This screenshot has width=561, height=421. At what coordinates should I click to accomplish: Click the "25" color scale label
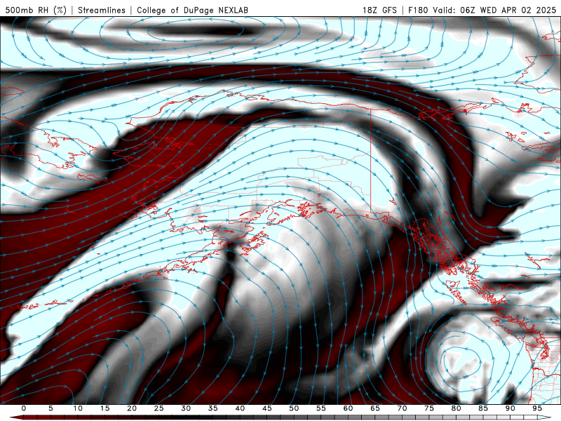click(159, 408)
